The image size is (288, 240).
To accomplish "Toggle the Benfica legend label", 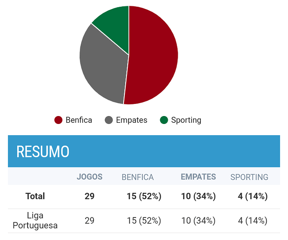I will [x=79, y=120].
